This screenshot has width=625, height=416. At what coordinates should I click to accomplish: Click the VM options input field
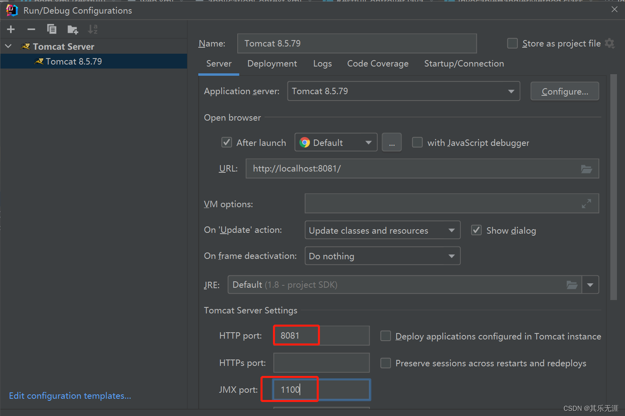[452, 204]
